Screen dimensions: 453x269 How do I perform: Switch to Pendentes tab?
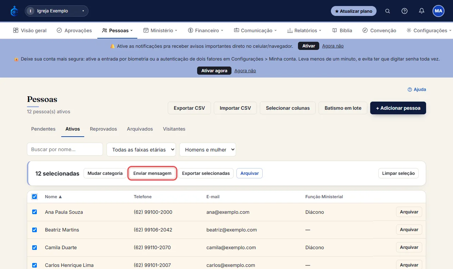tap(43, 129)
